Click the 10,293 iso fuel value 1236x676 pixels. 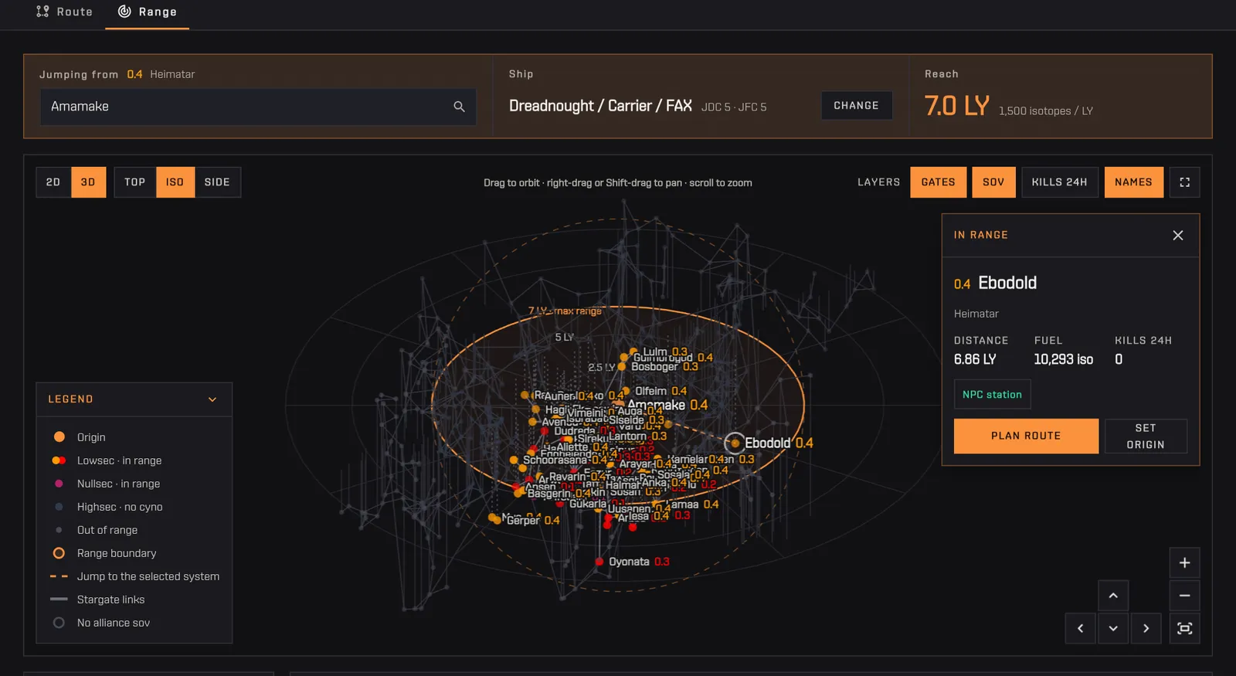click(1064, 359)
